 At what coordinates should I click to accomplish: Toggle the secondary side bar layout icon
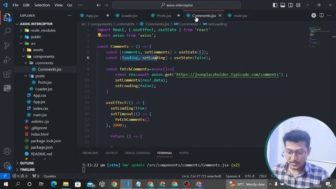click(x=290, y=5)
